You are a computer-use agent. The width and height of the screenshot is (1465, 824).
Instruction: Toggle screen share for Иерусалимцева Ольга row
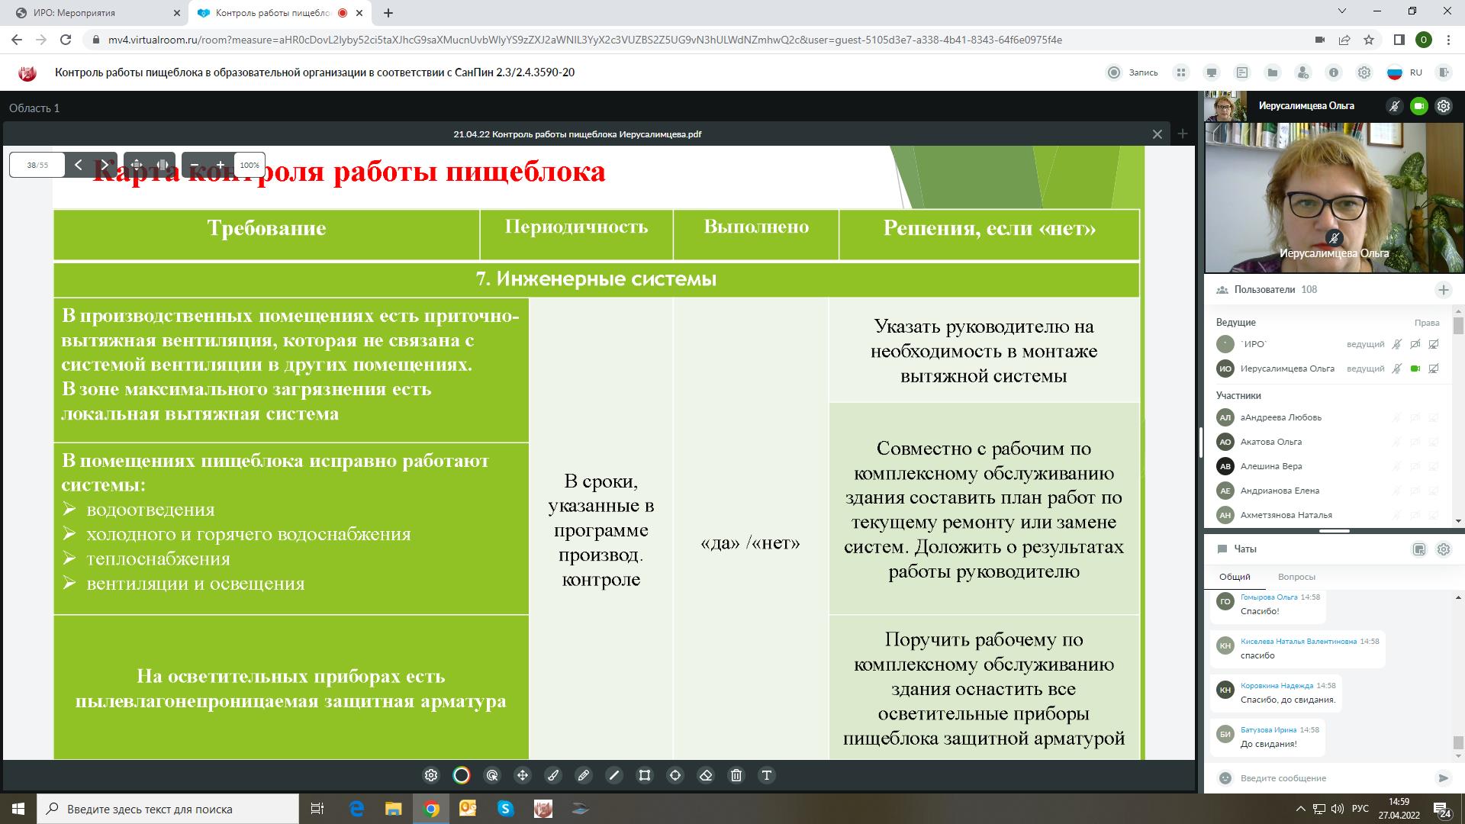point(1434,369)
